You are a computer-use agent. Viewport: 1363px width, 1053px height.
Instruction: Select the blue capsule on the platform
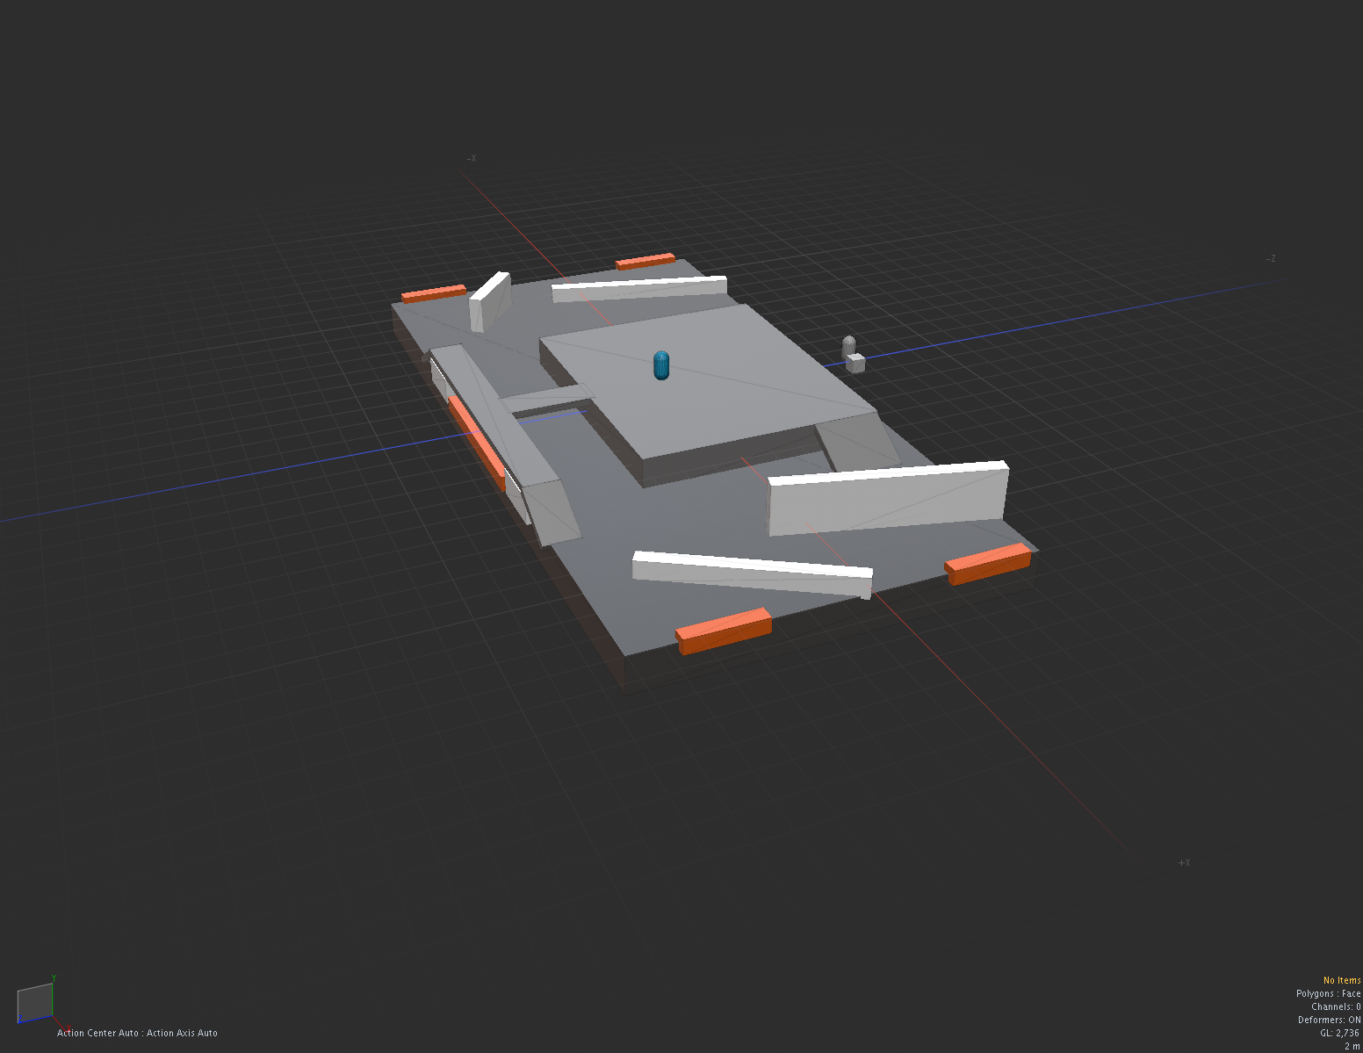point(661,365)
